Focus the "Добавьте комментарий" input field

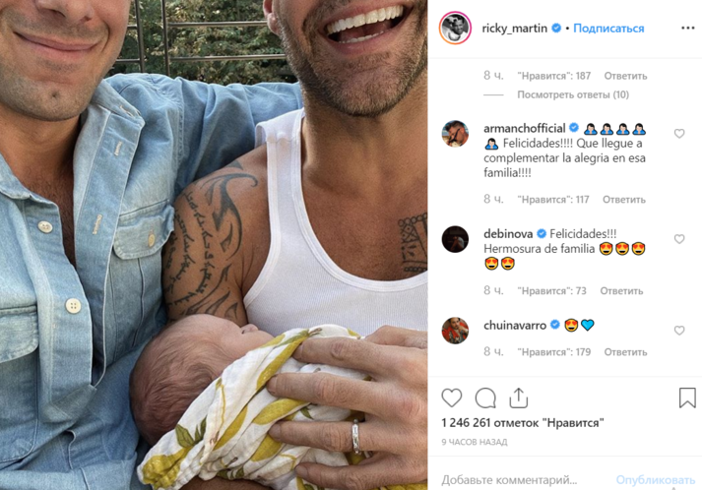522,480
